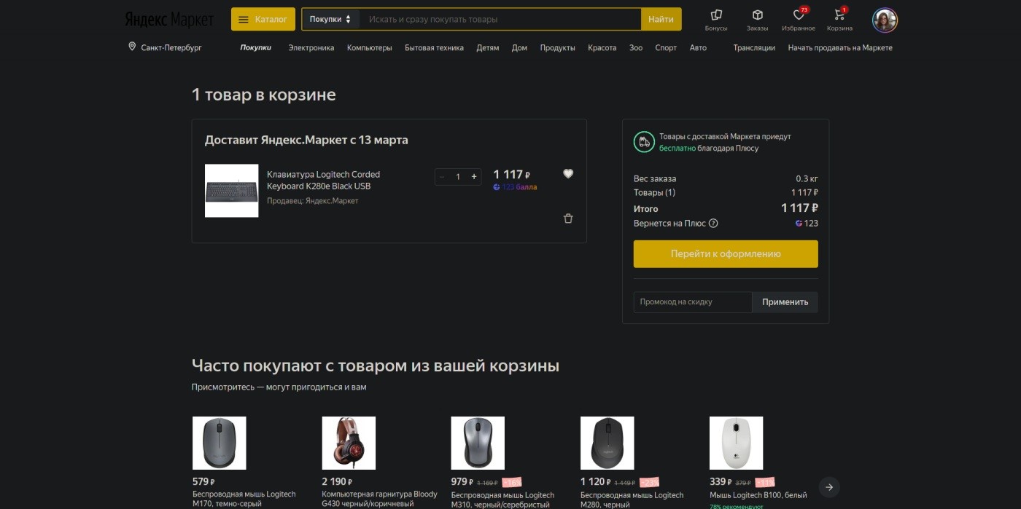This screenshot has height=509, width=1021.
Task: Select the Покупки navigation tab
Action: (255, 47)
